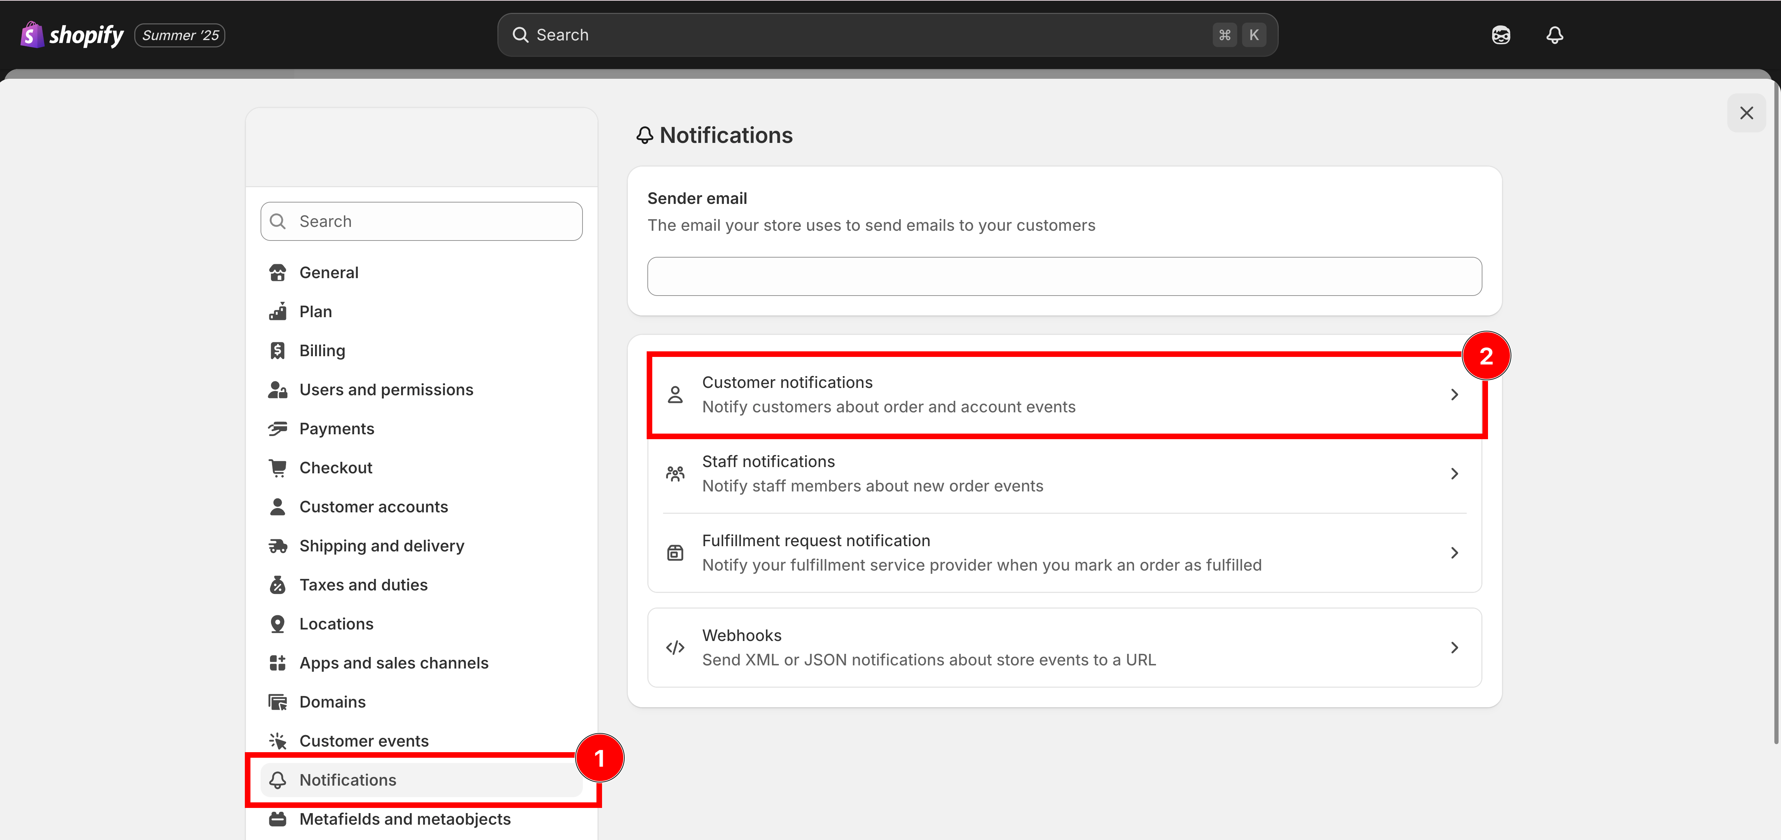Open Customer accounts settings
1781x840 pixels.
[421, 507]
